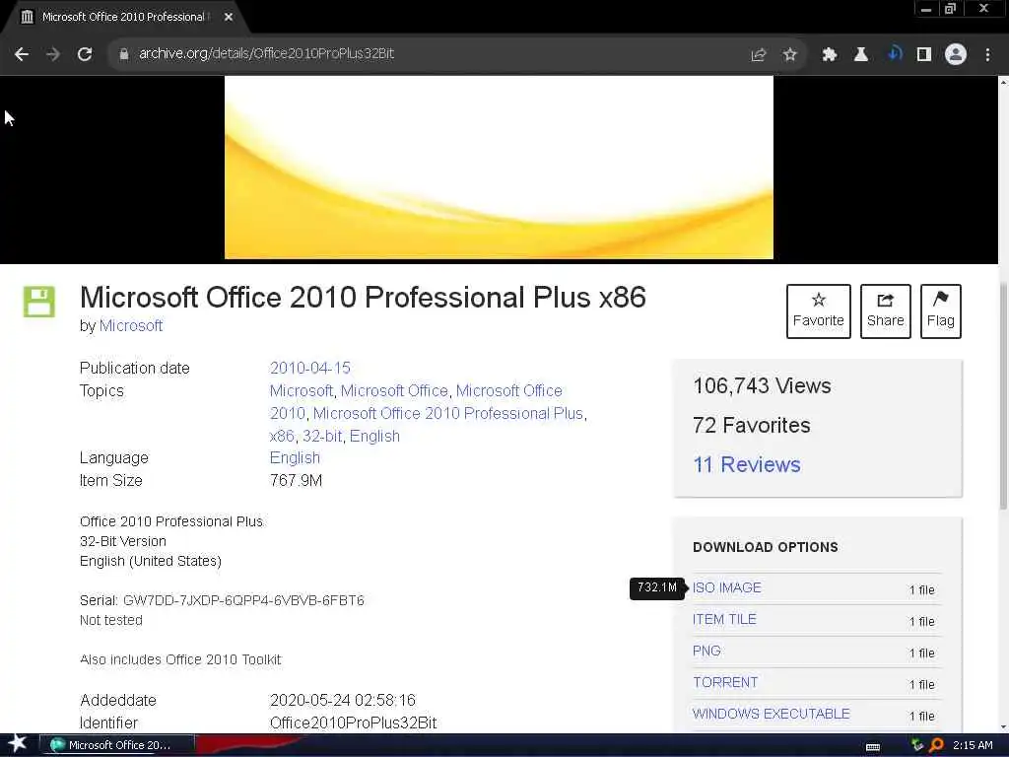Click the green software floppy icon

click(39, 302)
